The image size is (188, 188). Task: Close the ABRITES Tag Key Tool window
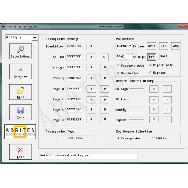click(183, 26)
